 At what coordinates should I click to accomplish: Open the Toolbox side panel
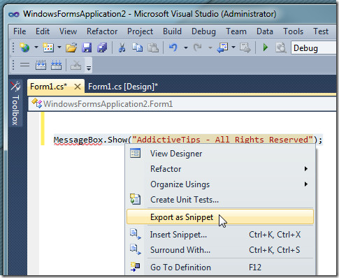click(15, 103)
